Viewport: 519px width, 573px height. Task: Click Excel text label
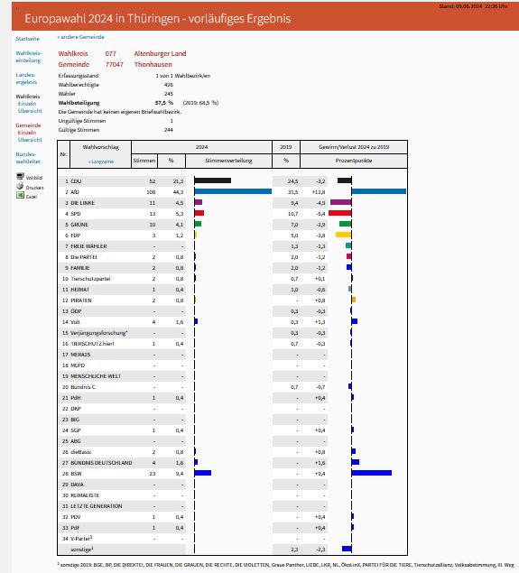click(32, 197)
